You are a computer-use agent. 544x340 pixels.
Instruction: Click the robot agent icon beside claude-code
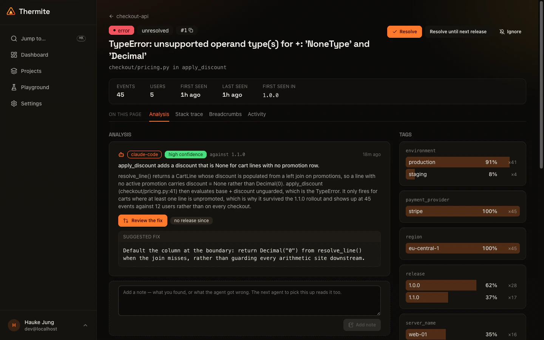(121, 155)
